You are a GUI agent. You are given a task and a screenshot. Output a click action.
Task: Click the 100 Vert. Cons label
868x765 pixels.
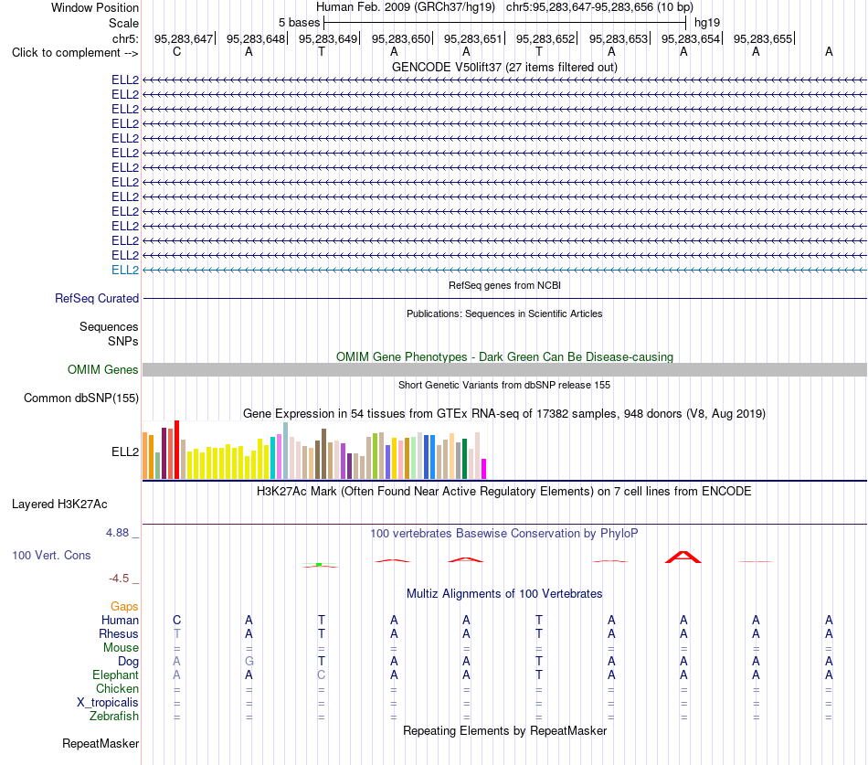pos(51,555)
